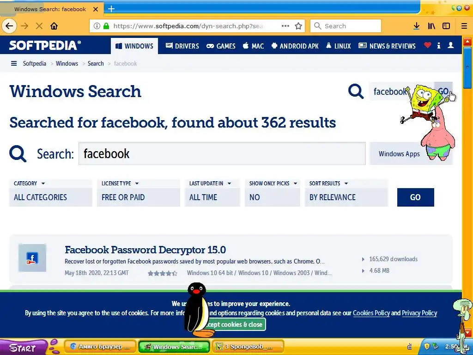Go back using the browser back arrow
The height and width of the screenshot is (355, 473).
pyautogui.click(x=9, y=26)
